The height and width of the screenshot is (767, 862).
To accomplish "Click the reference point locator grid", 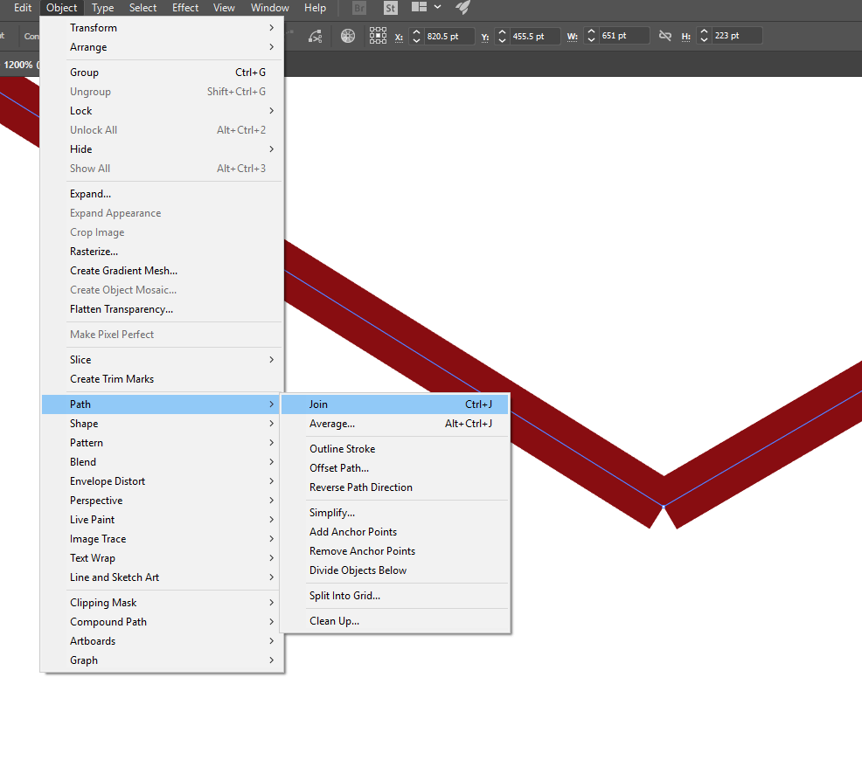I will pyautogui.click(x=379, y=36).
